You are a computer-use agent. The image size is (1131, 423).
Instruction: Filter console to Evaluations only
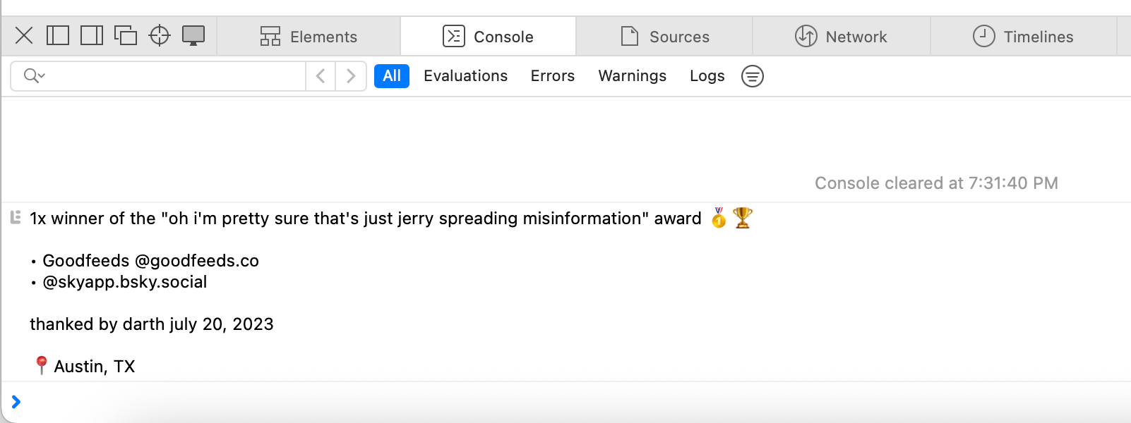(x=465, y=76)
